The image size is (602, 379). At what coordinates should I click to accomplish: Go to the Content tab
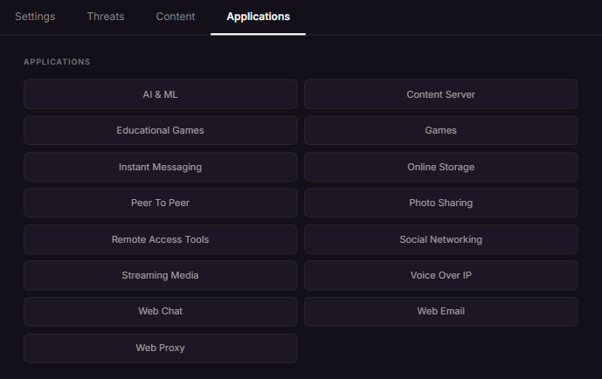click(x=176, y=17)
